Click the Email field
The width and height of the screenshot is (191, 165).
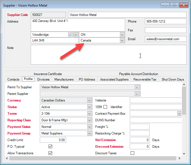pyautogui.click(x=165, y=39)
